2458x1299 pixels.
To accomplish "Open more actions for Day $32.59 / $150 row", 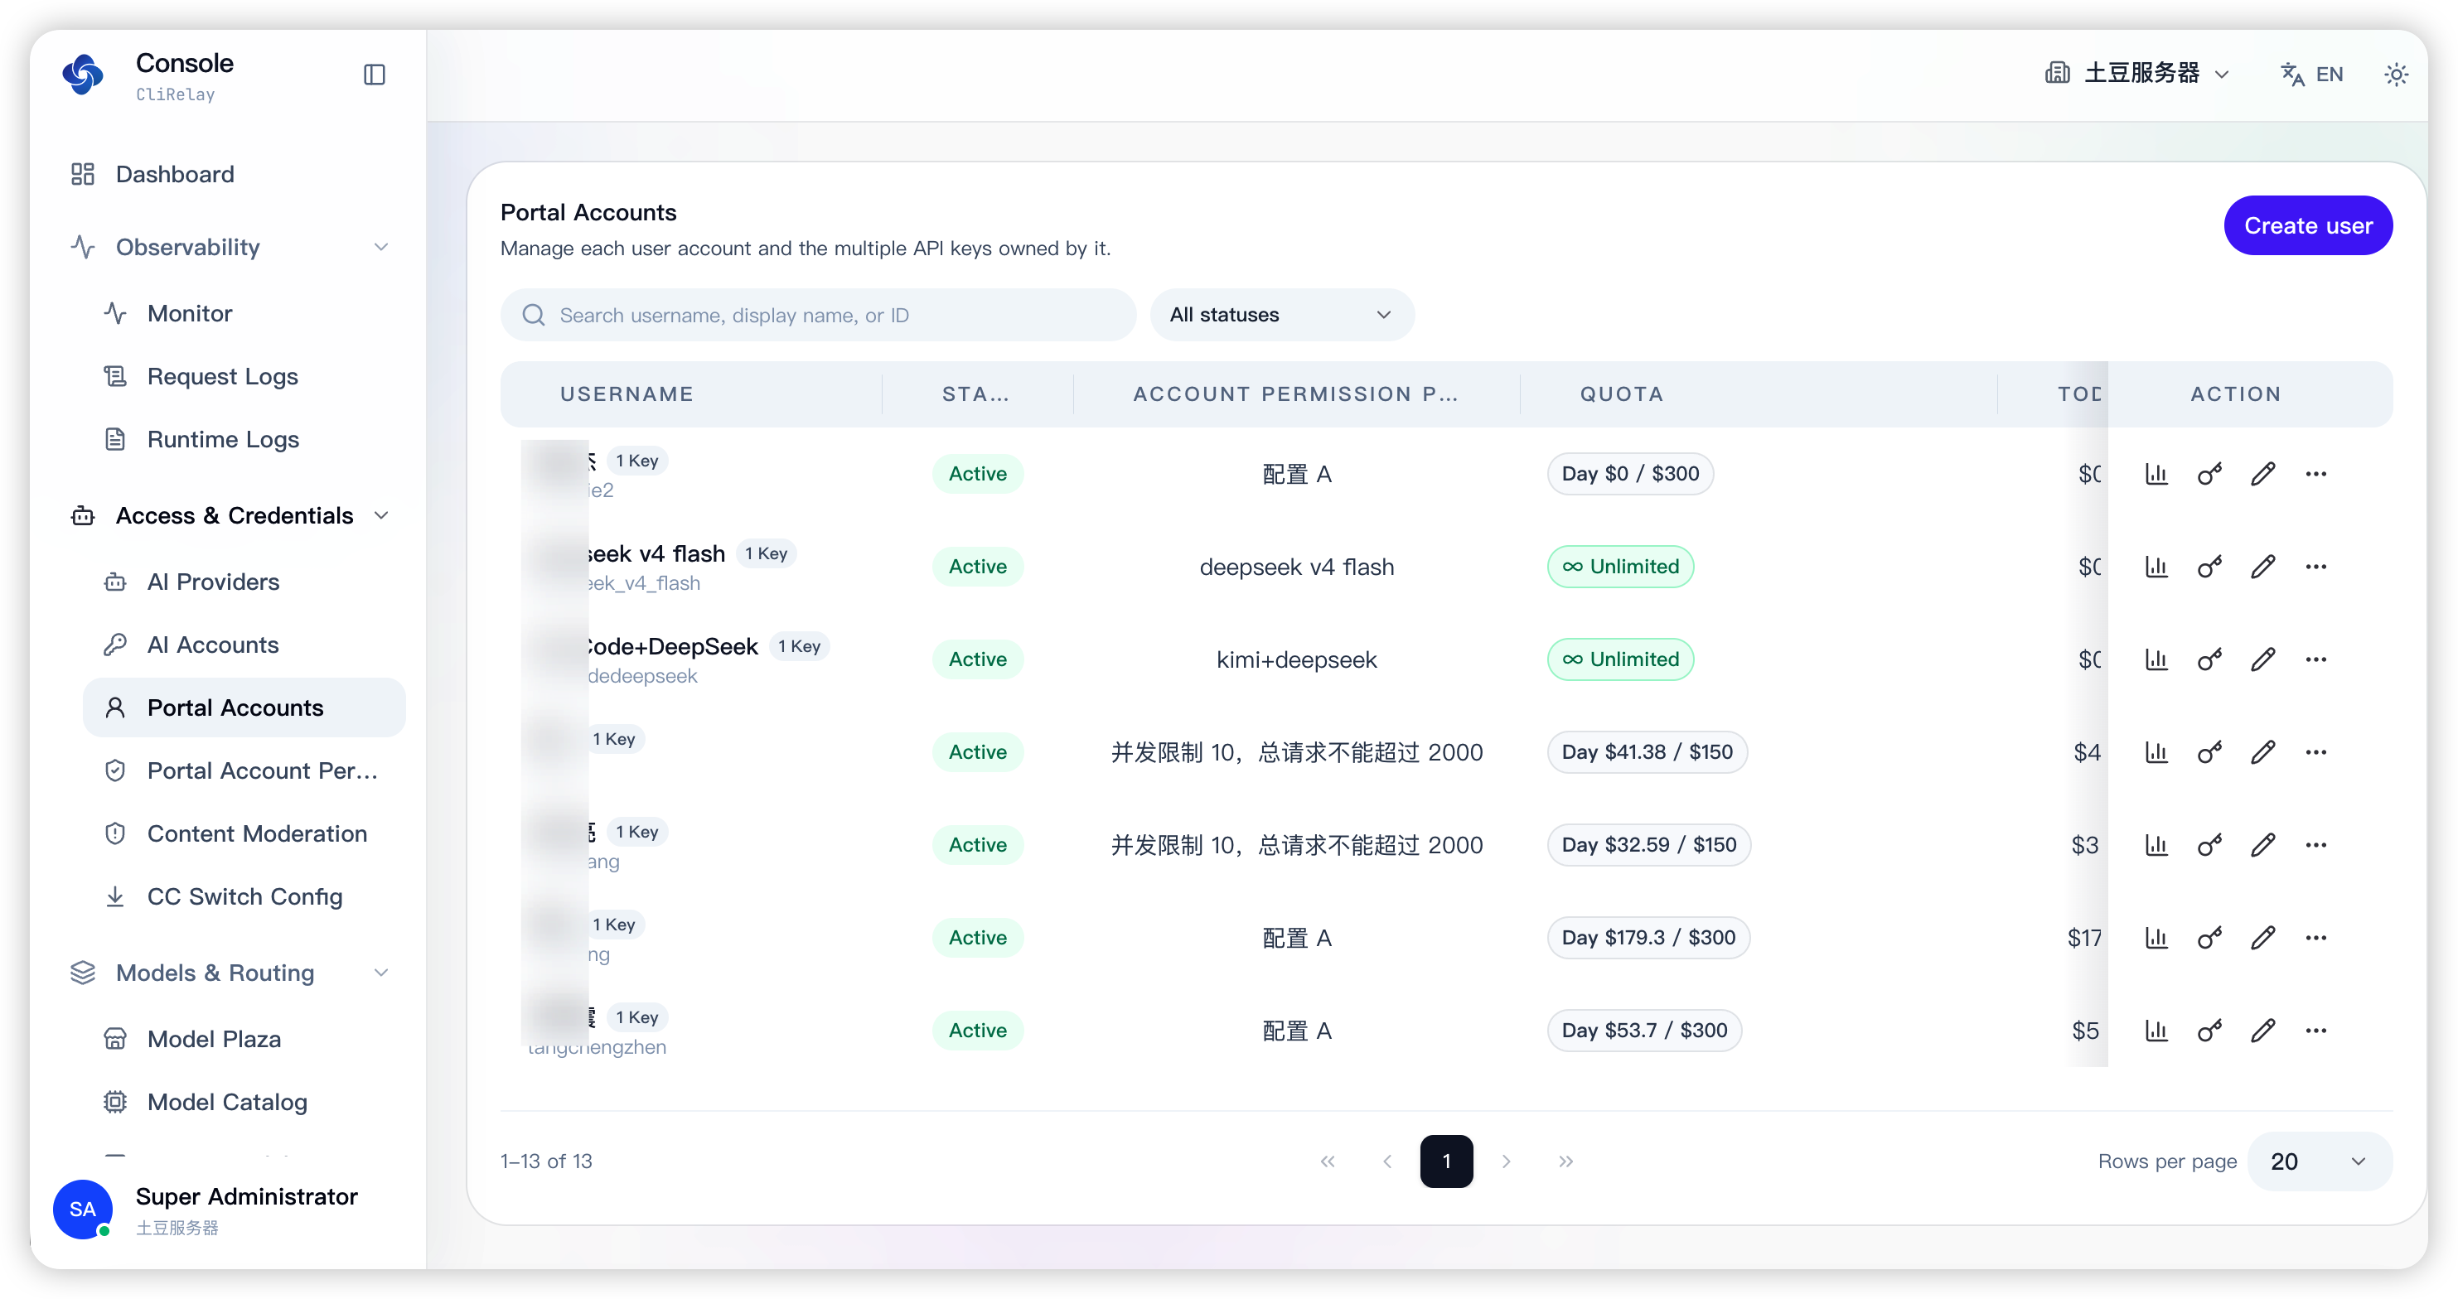I will [x=2315, y=845].
